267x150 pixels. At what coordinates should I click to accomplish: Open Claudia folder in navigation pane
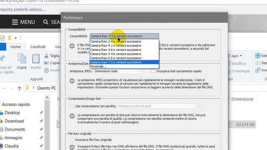(x=12, y=146)
